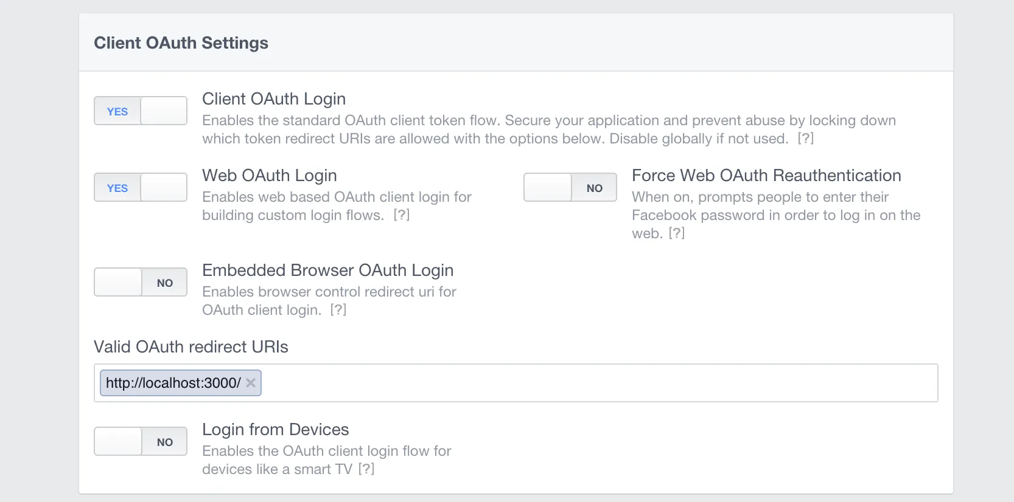
Task: Click the Client OAuth Login title
Action: (274, 99)
